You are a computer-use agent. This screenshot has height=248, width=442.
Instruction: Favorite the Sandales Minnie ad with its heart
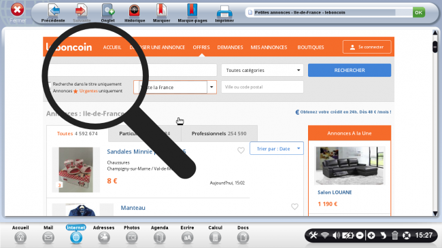[x=241, y=150]
